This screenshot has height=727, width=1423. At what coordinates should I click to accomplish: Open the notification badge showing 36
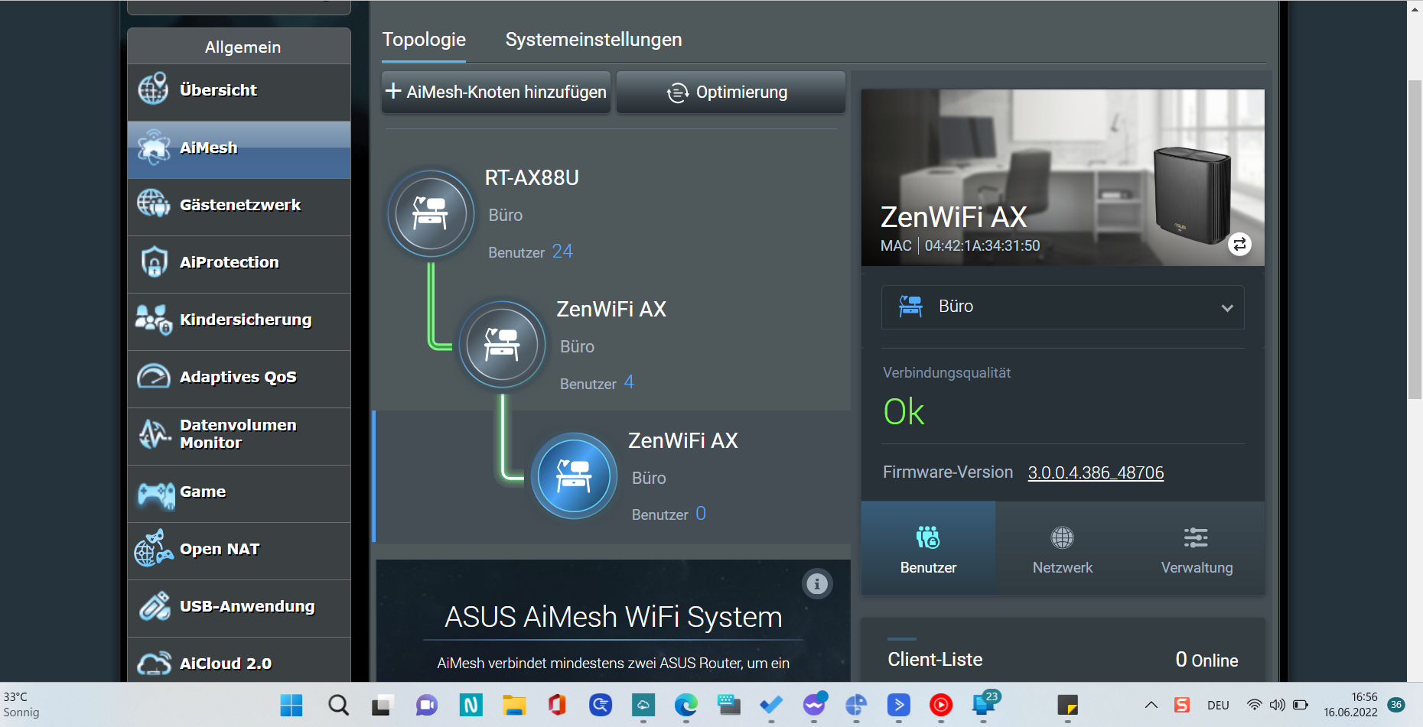(1396, 705)
